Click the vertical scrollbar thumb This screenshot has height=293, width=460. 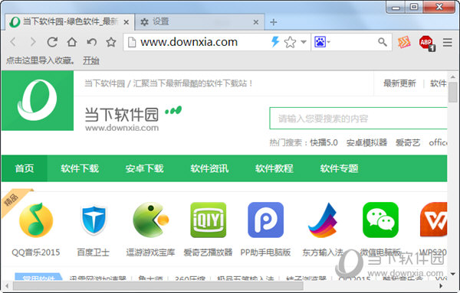[452, 93]
